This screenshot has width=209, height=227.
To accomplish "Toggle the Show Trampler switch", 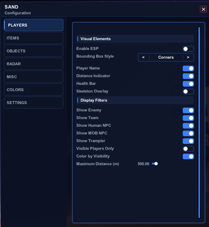I will [188, 141].
